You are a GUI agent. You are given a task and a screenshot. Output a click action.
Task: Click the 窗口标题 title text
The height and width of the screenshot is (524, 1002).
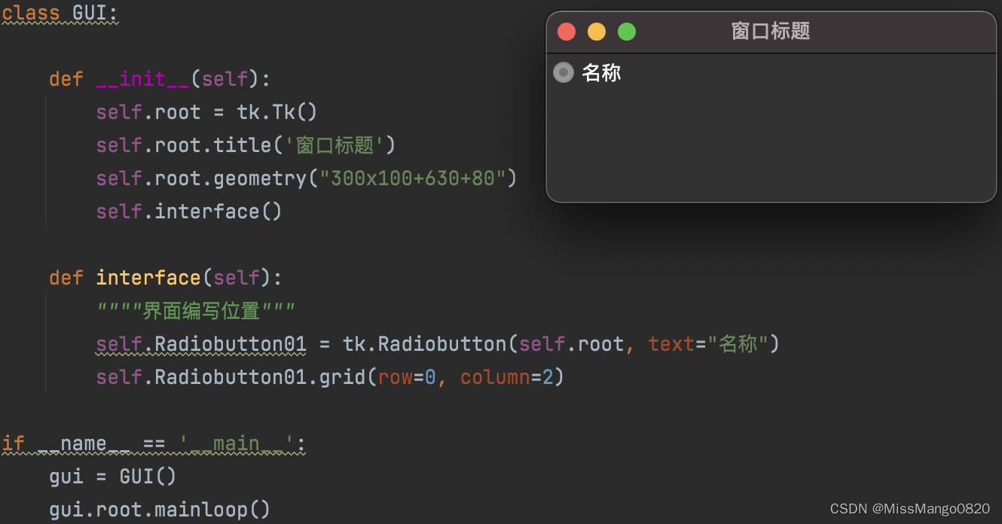pos(771,31)
